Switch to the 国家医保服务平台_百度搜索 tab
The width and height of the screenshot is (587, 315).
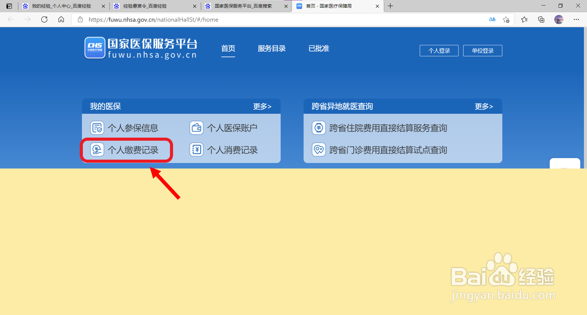[243, 6]
